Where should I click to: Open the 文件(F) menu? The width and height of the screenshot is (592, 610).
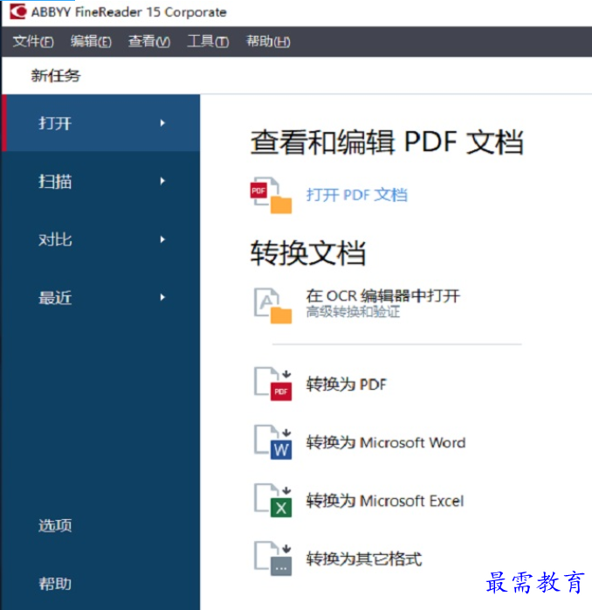[33, 42]
